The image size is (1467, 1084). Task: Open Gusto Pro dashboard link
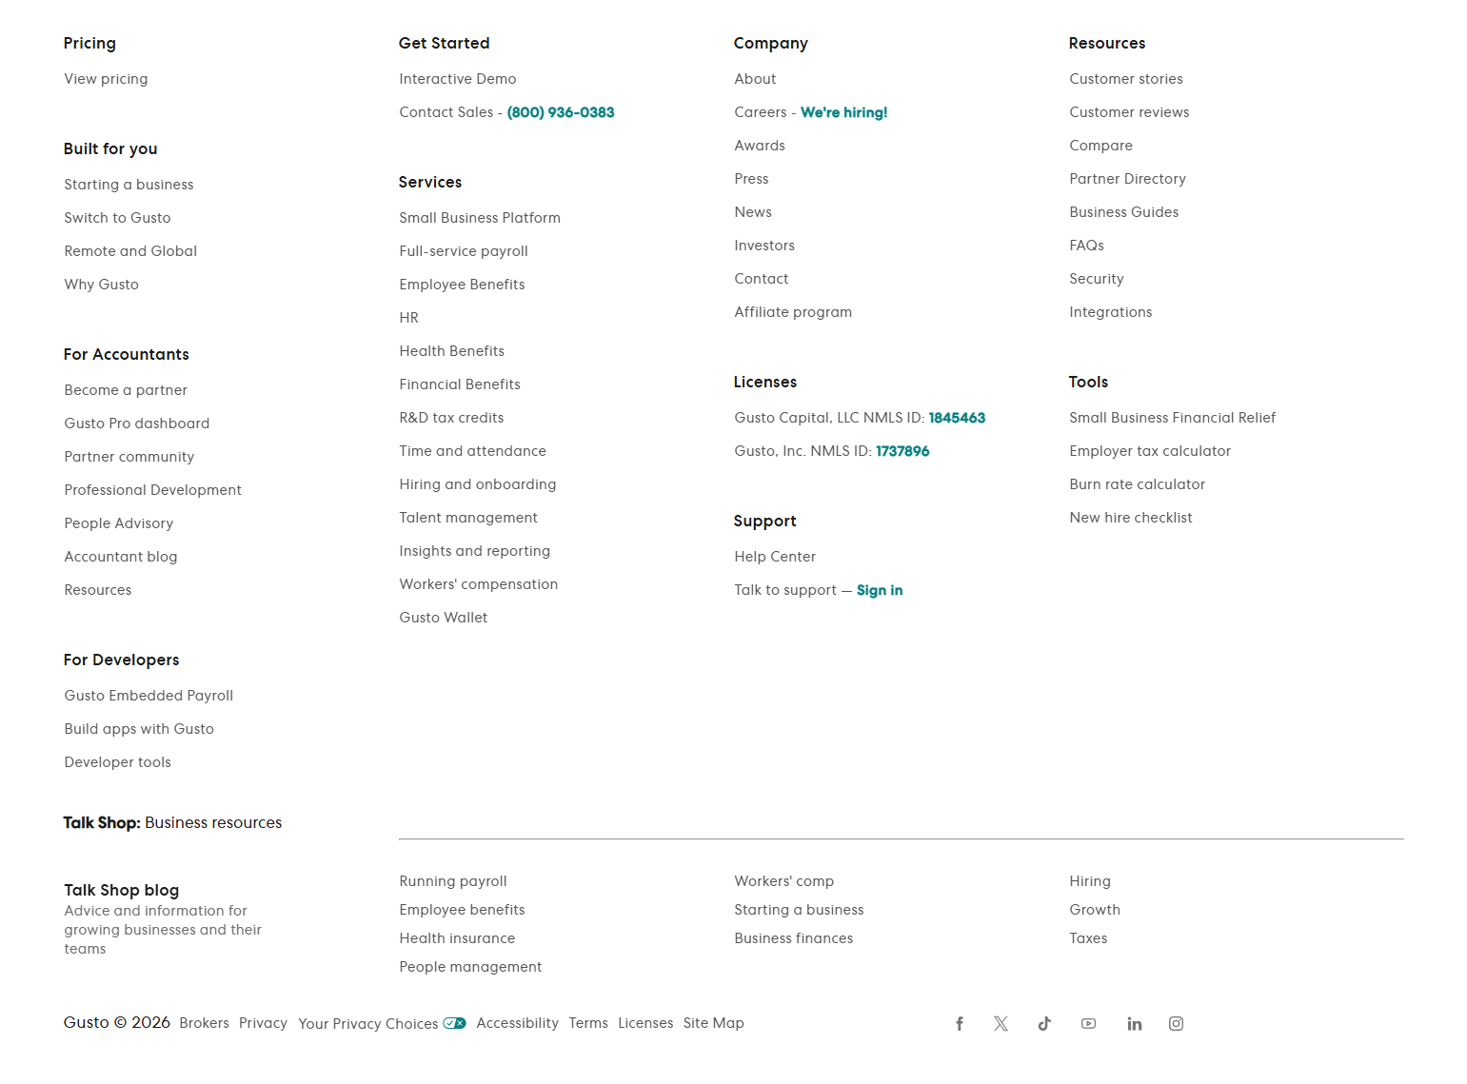[137, 424]
